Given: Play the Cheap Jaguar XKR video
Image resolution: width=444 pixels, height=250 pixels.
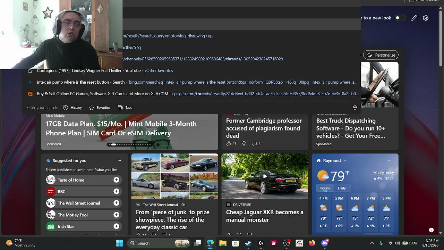Looking at the screenshot, I should 265,176.
